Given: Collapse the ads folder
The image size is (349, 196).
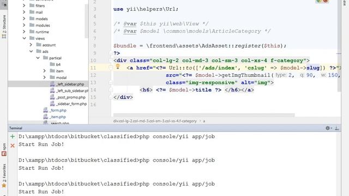Looking at the screenshot, I should point(31,51).
